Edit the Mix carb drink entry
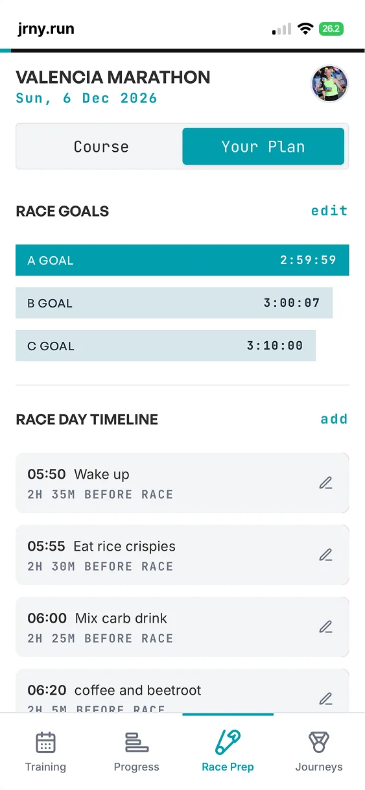This screenshot has height=790, width=365. [x=325, y=627]
